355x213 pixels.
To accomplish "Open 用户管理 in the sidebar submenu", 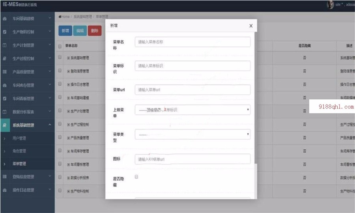I will click(19, 138).
